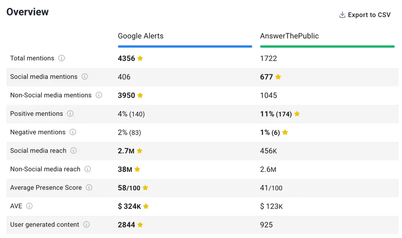
Task: Click the 11% (174) positive mentions value
Action: tap(276, 114)
